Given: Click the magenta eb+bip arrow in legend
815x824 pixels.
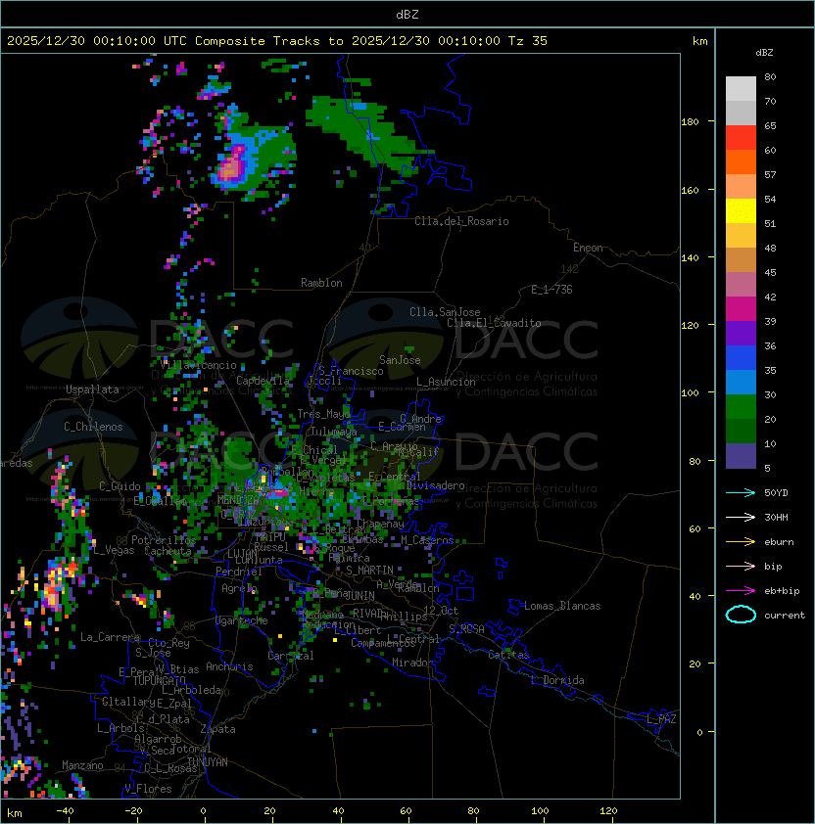Looking at the screenshot, I should [x=741, y=591].
